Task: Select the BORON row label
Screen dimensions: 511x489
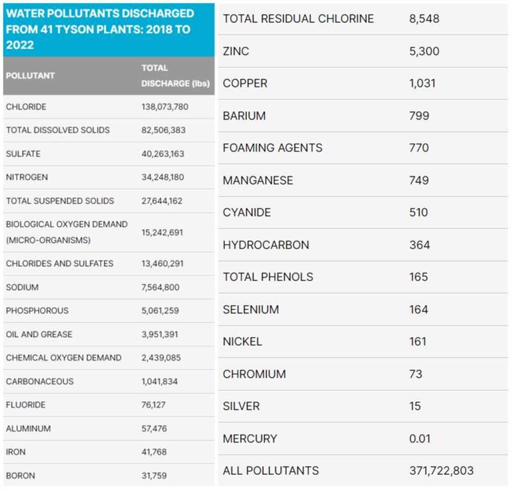Action: [x=20, y=476]
